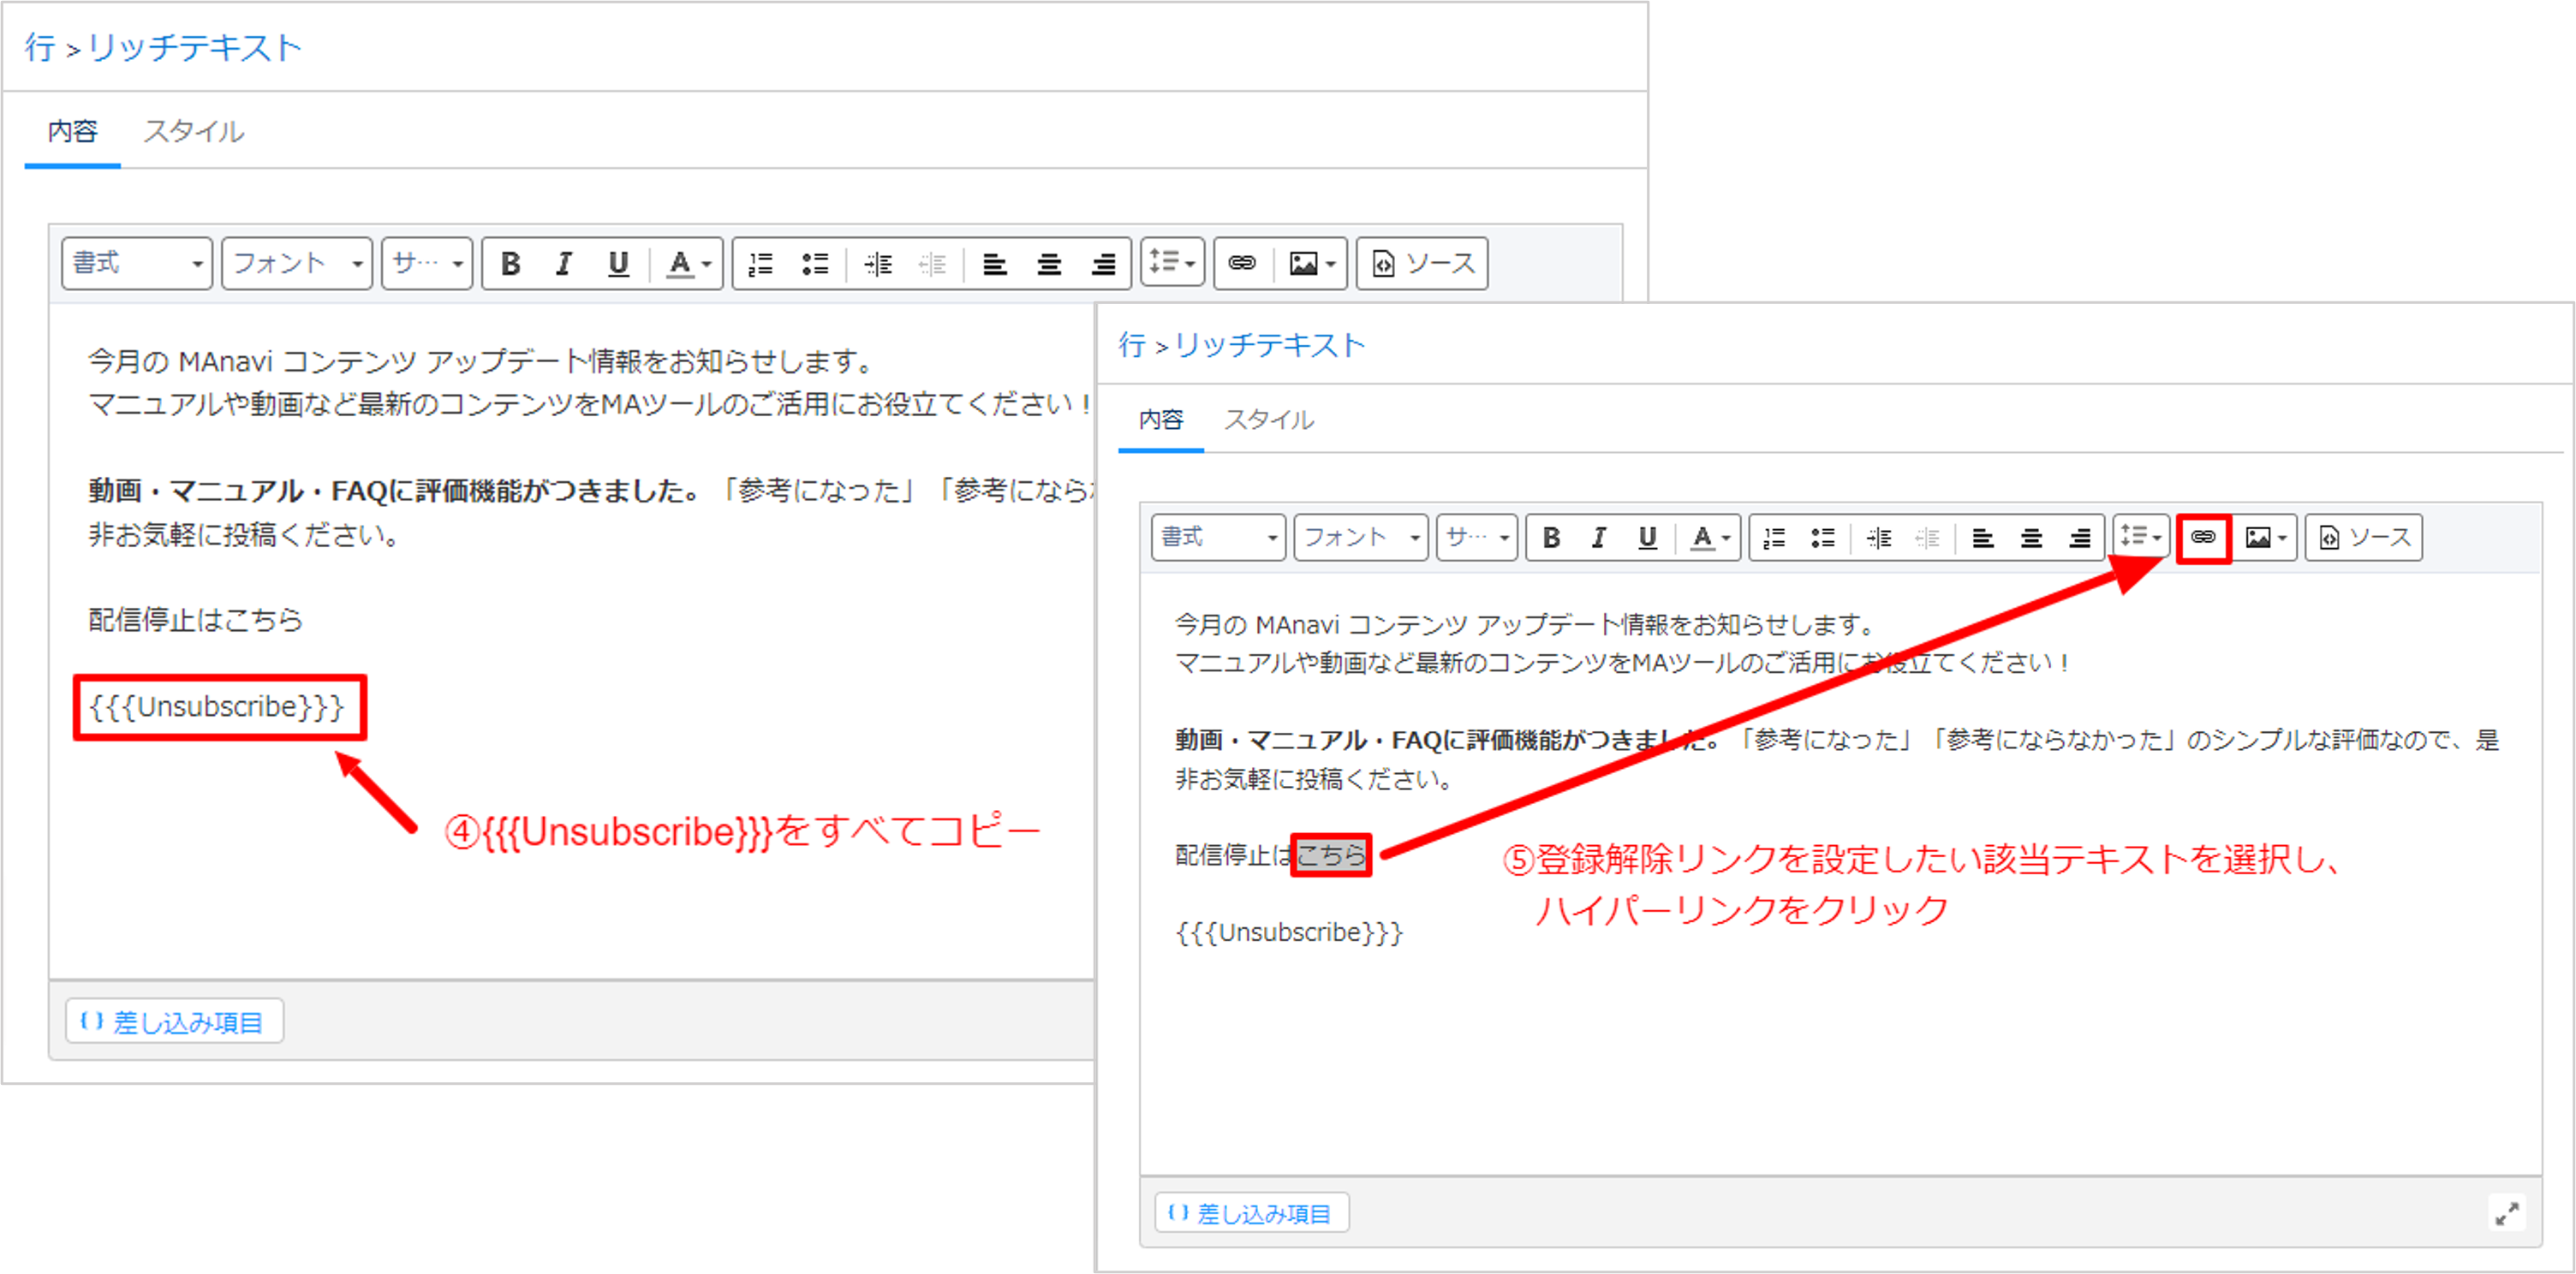This screenshot has width=2576, height=1274.
Task: Insert numbered list in front editor
Action: click(1774, 538)
